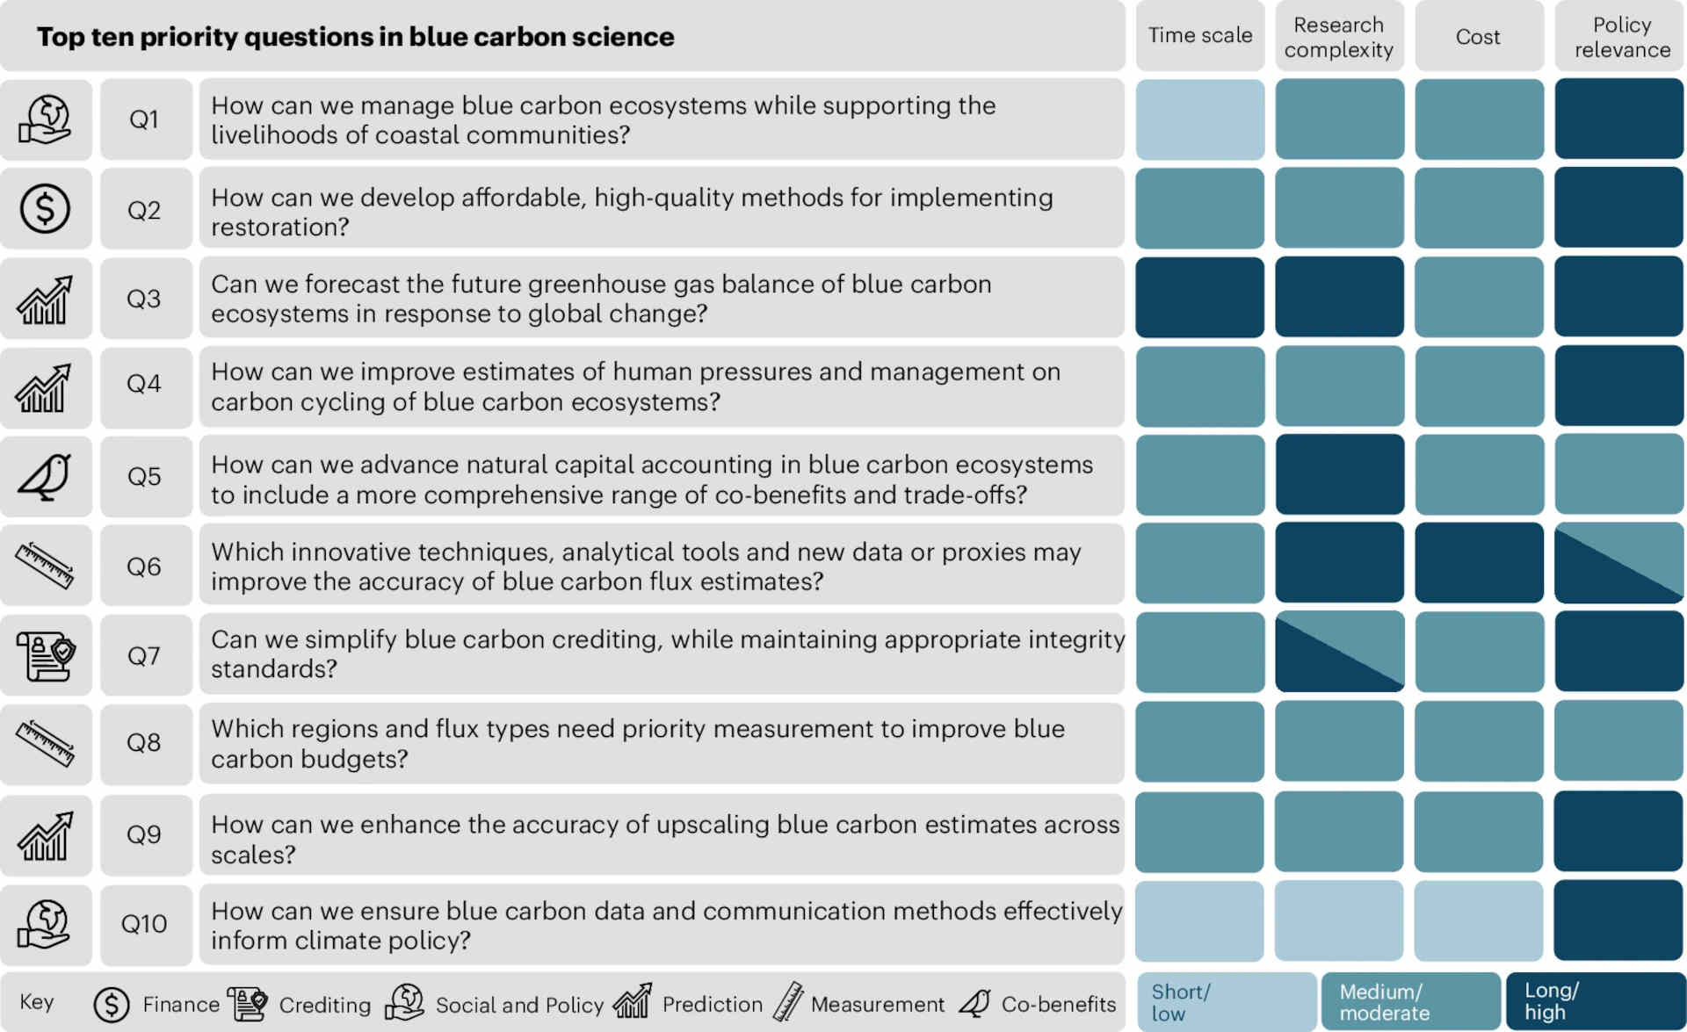Click the globe-in-hand icon beside Q1

click(x=46, y=120)
